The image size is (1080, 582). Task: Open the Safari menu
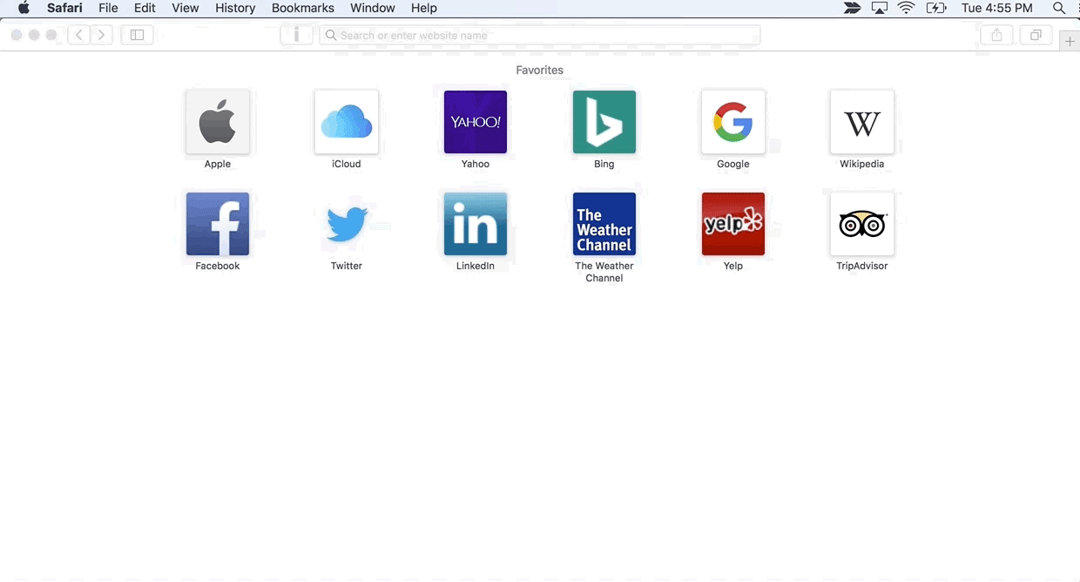point(64,8)
